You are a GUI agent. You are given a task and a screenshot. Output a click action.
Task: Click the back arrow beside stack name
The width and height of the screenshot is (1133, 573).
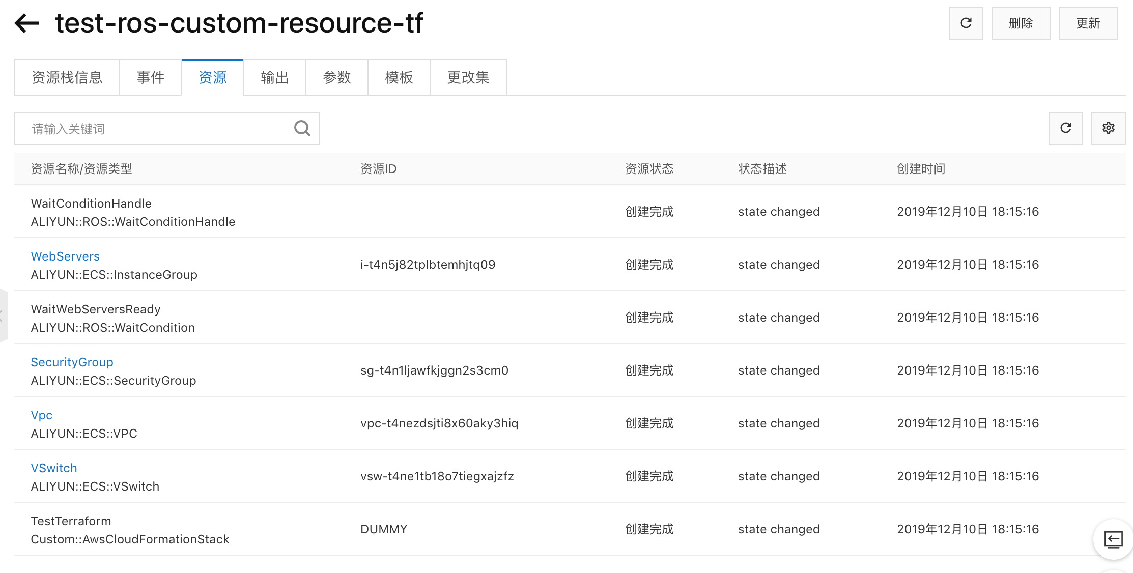pyautogui.click(x=27, y=23)
